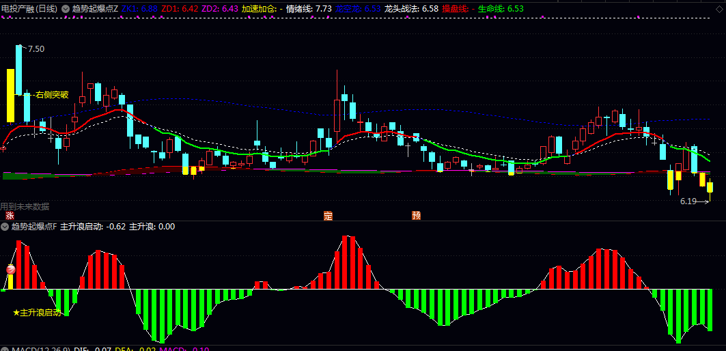Click the 电投产融(日线) stock title

pos(29,8)
